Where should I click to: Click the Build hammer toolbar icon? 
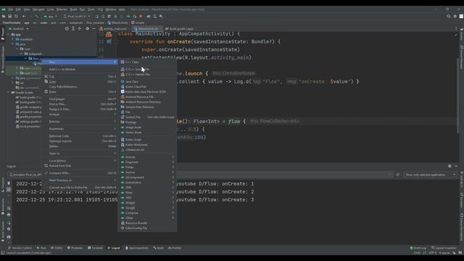click(x=37, y=16)
